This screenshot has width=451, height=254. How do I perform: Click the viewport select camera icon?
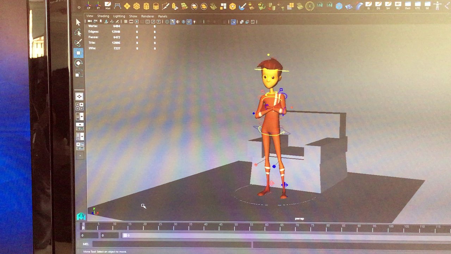click(x=89, y=22)
